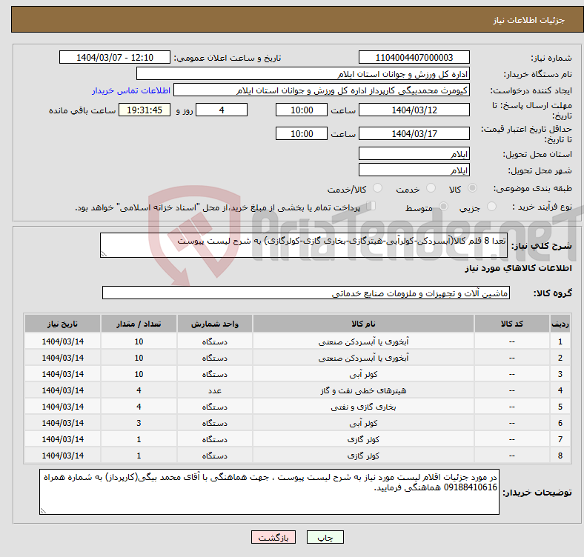
Task: Click کولر آبی in row 6
Action: [x=363, y=424]
